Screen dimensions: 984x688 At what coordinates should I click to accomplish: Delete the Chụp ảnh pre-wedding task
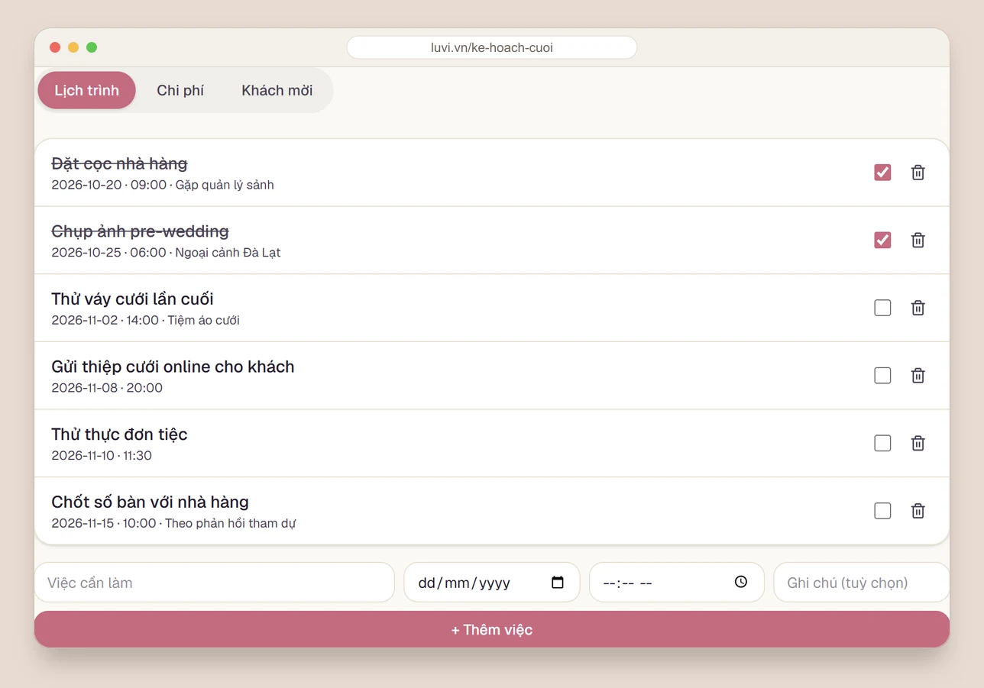click(x=918, y=241)
